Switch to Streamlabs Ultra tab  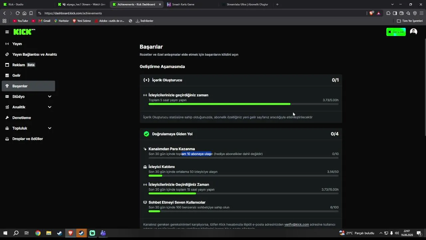pyautogui.click(x=246, y=4)
